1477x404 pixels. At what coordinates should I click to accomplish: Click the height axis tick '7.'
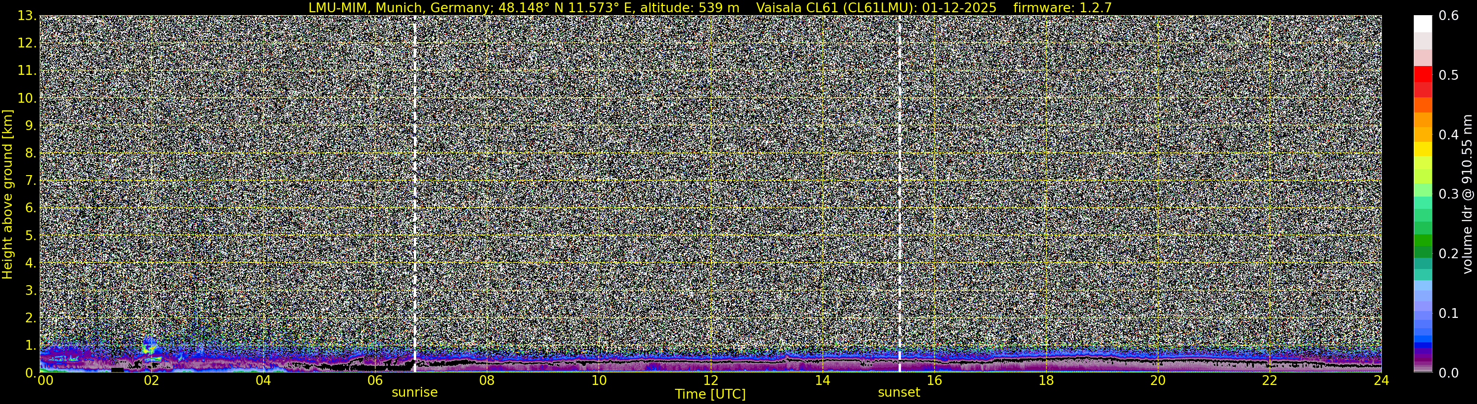(30, 181)
